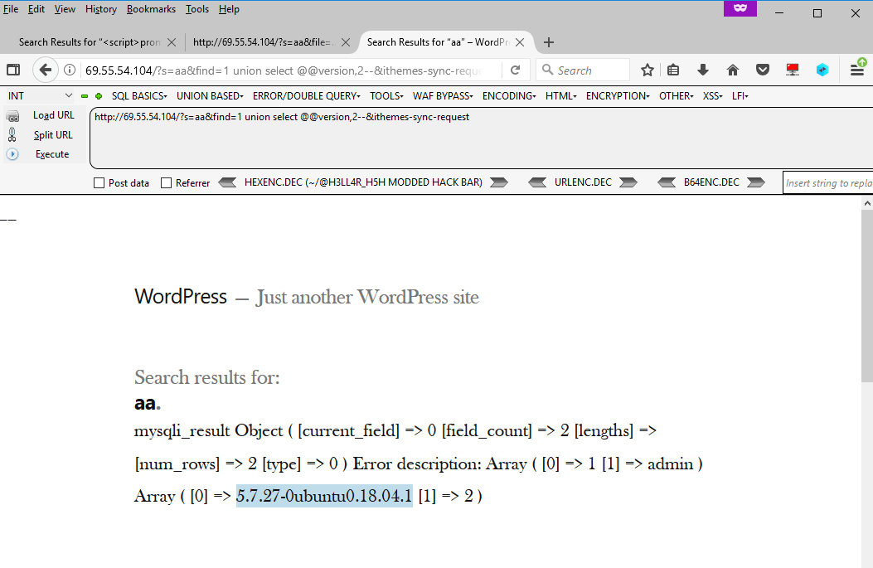The height and width of the screenshot is (568, 873).
Task: Open the Downloads arrow icon
Action: click(703, 70)
